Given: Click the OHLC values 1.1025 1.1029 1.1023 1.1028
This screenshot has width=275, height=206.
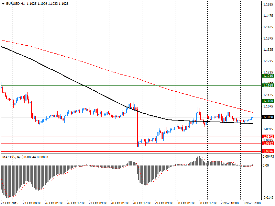Looking at the screenshot, I should pos(47,4).
